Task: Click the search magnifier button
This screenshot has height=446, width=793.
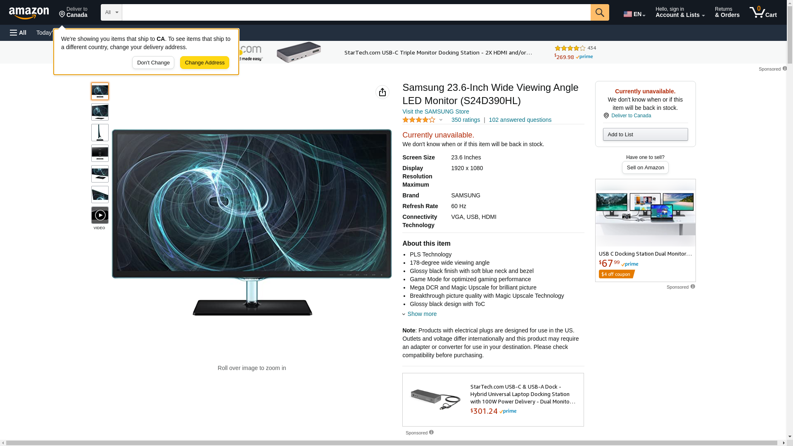Action: tap(600, 12)
